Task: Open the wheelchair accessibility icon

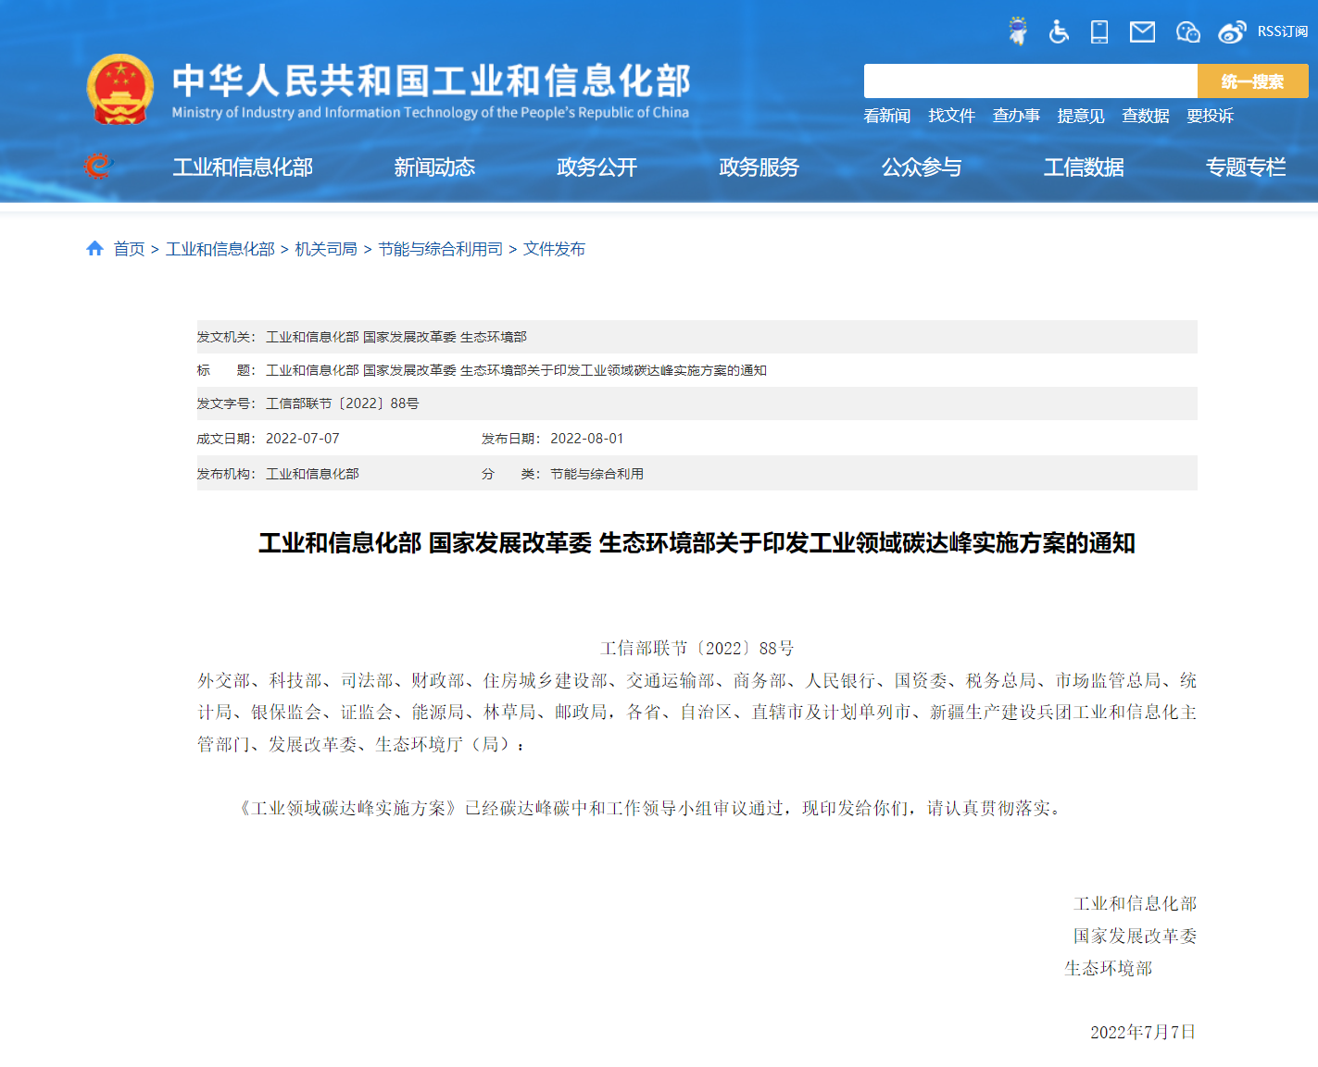Action: click(1059, 32)
